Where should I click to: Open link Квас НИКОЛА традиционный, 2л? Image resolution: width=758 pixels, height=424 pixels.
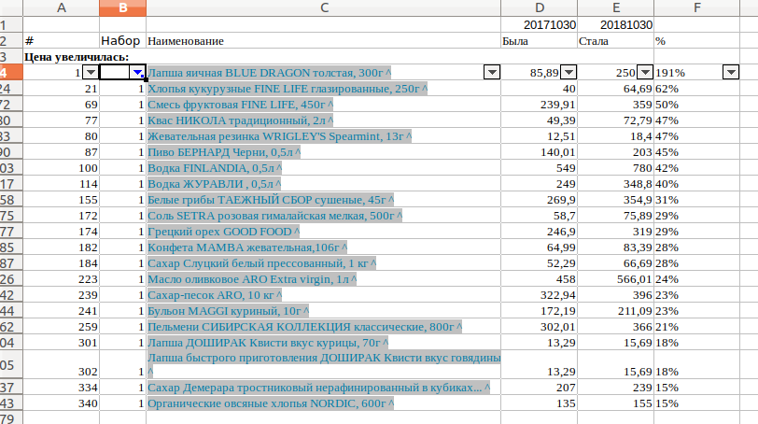tap(240, 120)
